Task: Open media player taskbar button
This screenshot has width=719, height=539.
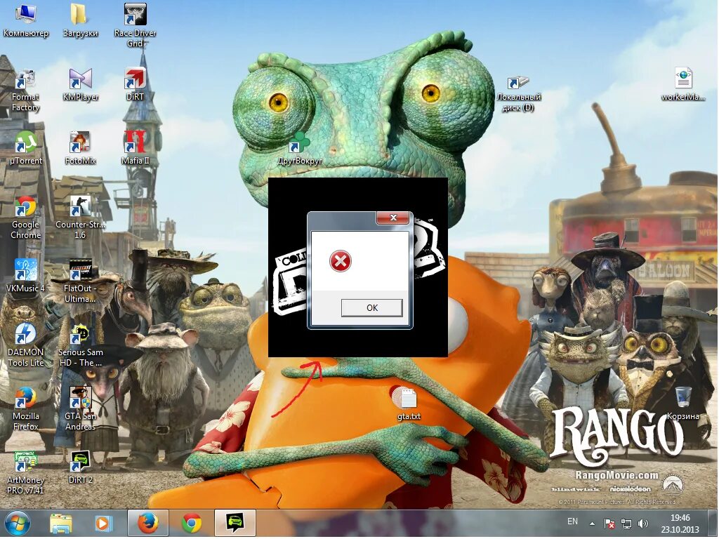Action: pos(103,524)
